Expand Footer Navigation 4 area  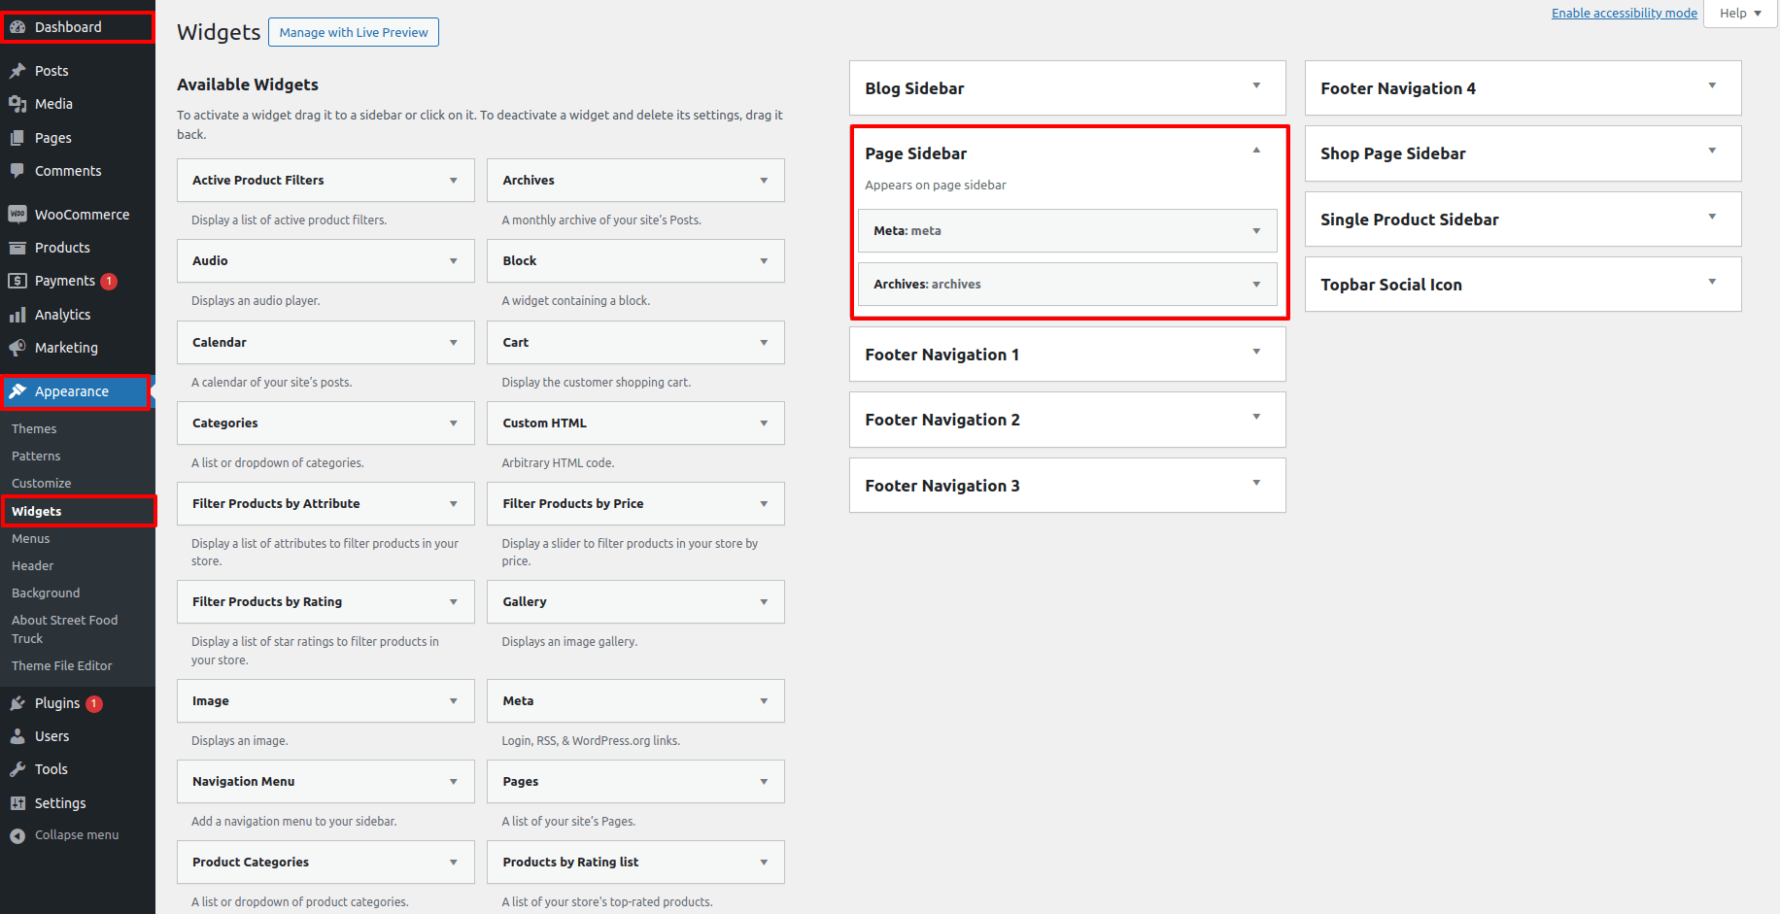pos(1712,86)
